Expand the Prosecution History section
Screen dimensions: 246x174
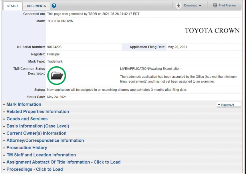(27, 148)
